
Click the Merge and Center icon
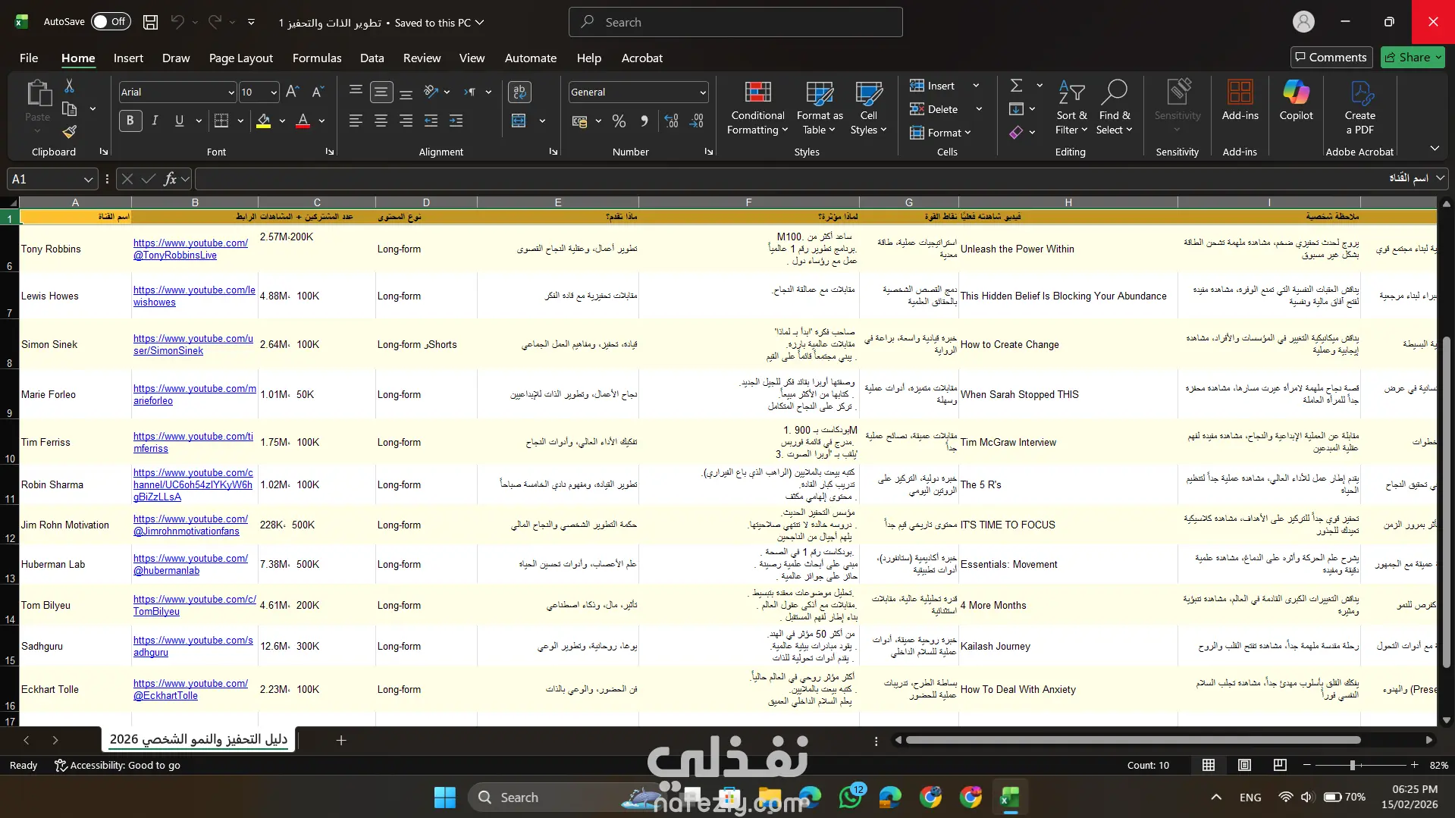(519, 121)
